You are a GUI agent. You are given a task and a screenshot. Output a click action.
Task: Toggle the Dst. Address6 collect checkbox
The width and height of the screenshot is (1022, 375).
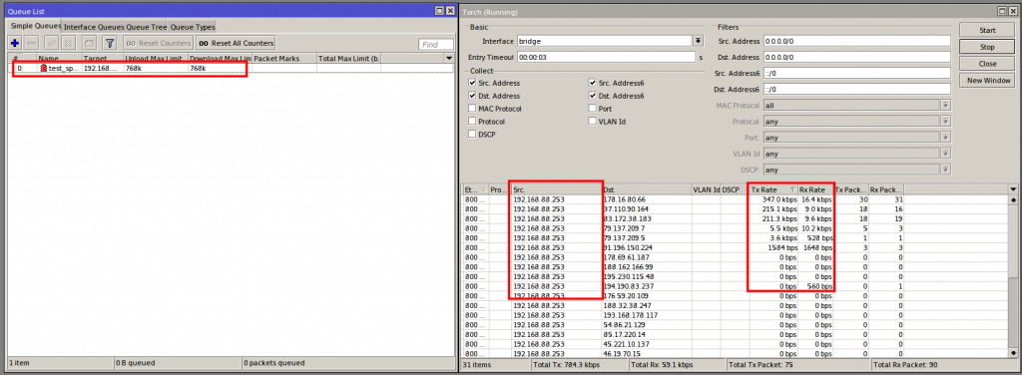592,96
